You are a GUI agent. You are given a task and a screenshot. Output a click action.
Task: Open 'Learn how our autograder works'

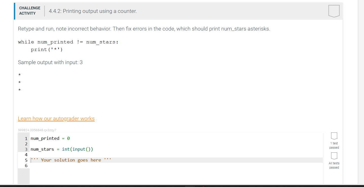[x=56, y=118]
